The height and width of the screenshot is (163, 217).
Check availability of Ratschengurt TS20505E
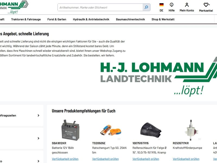105,159
